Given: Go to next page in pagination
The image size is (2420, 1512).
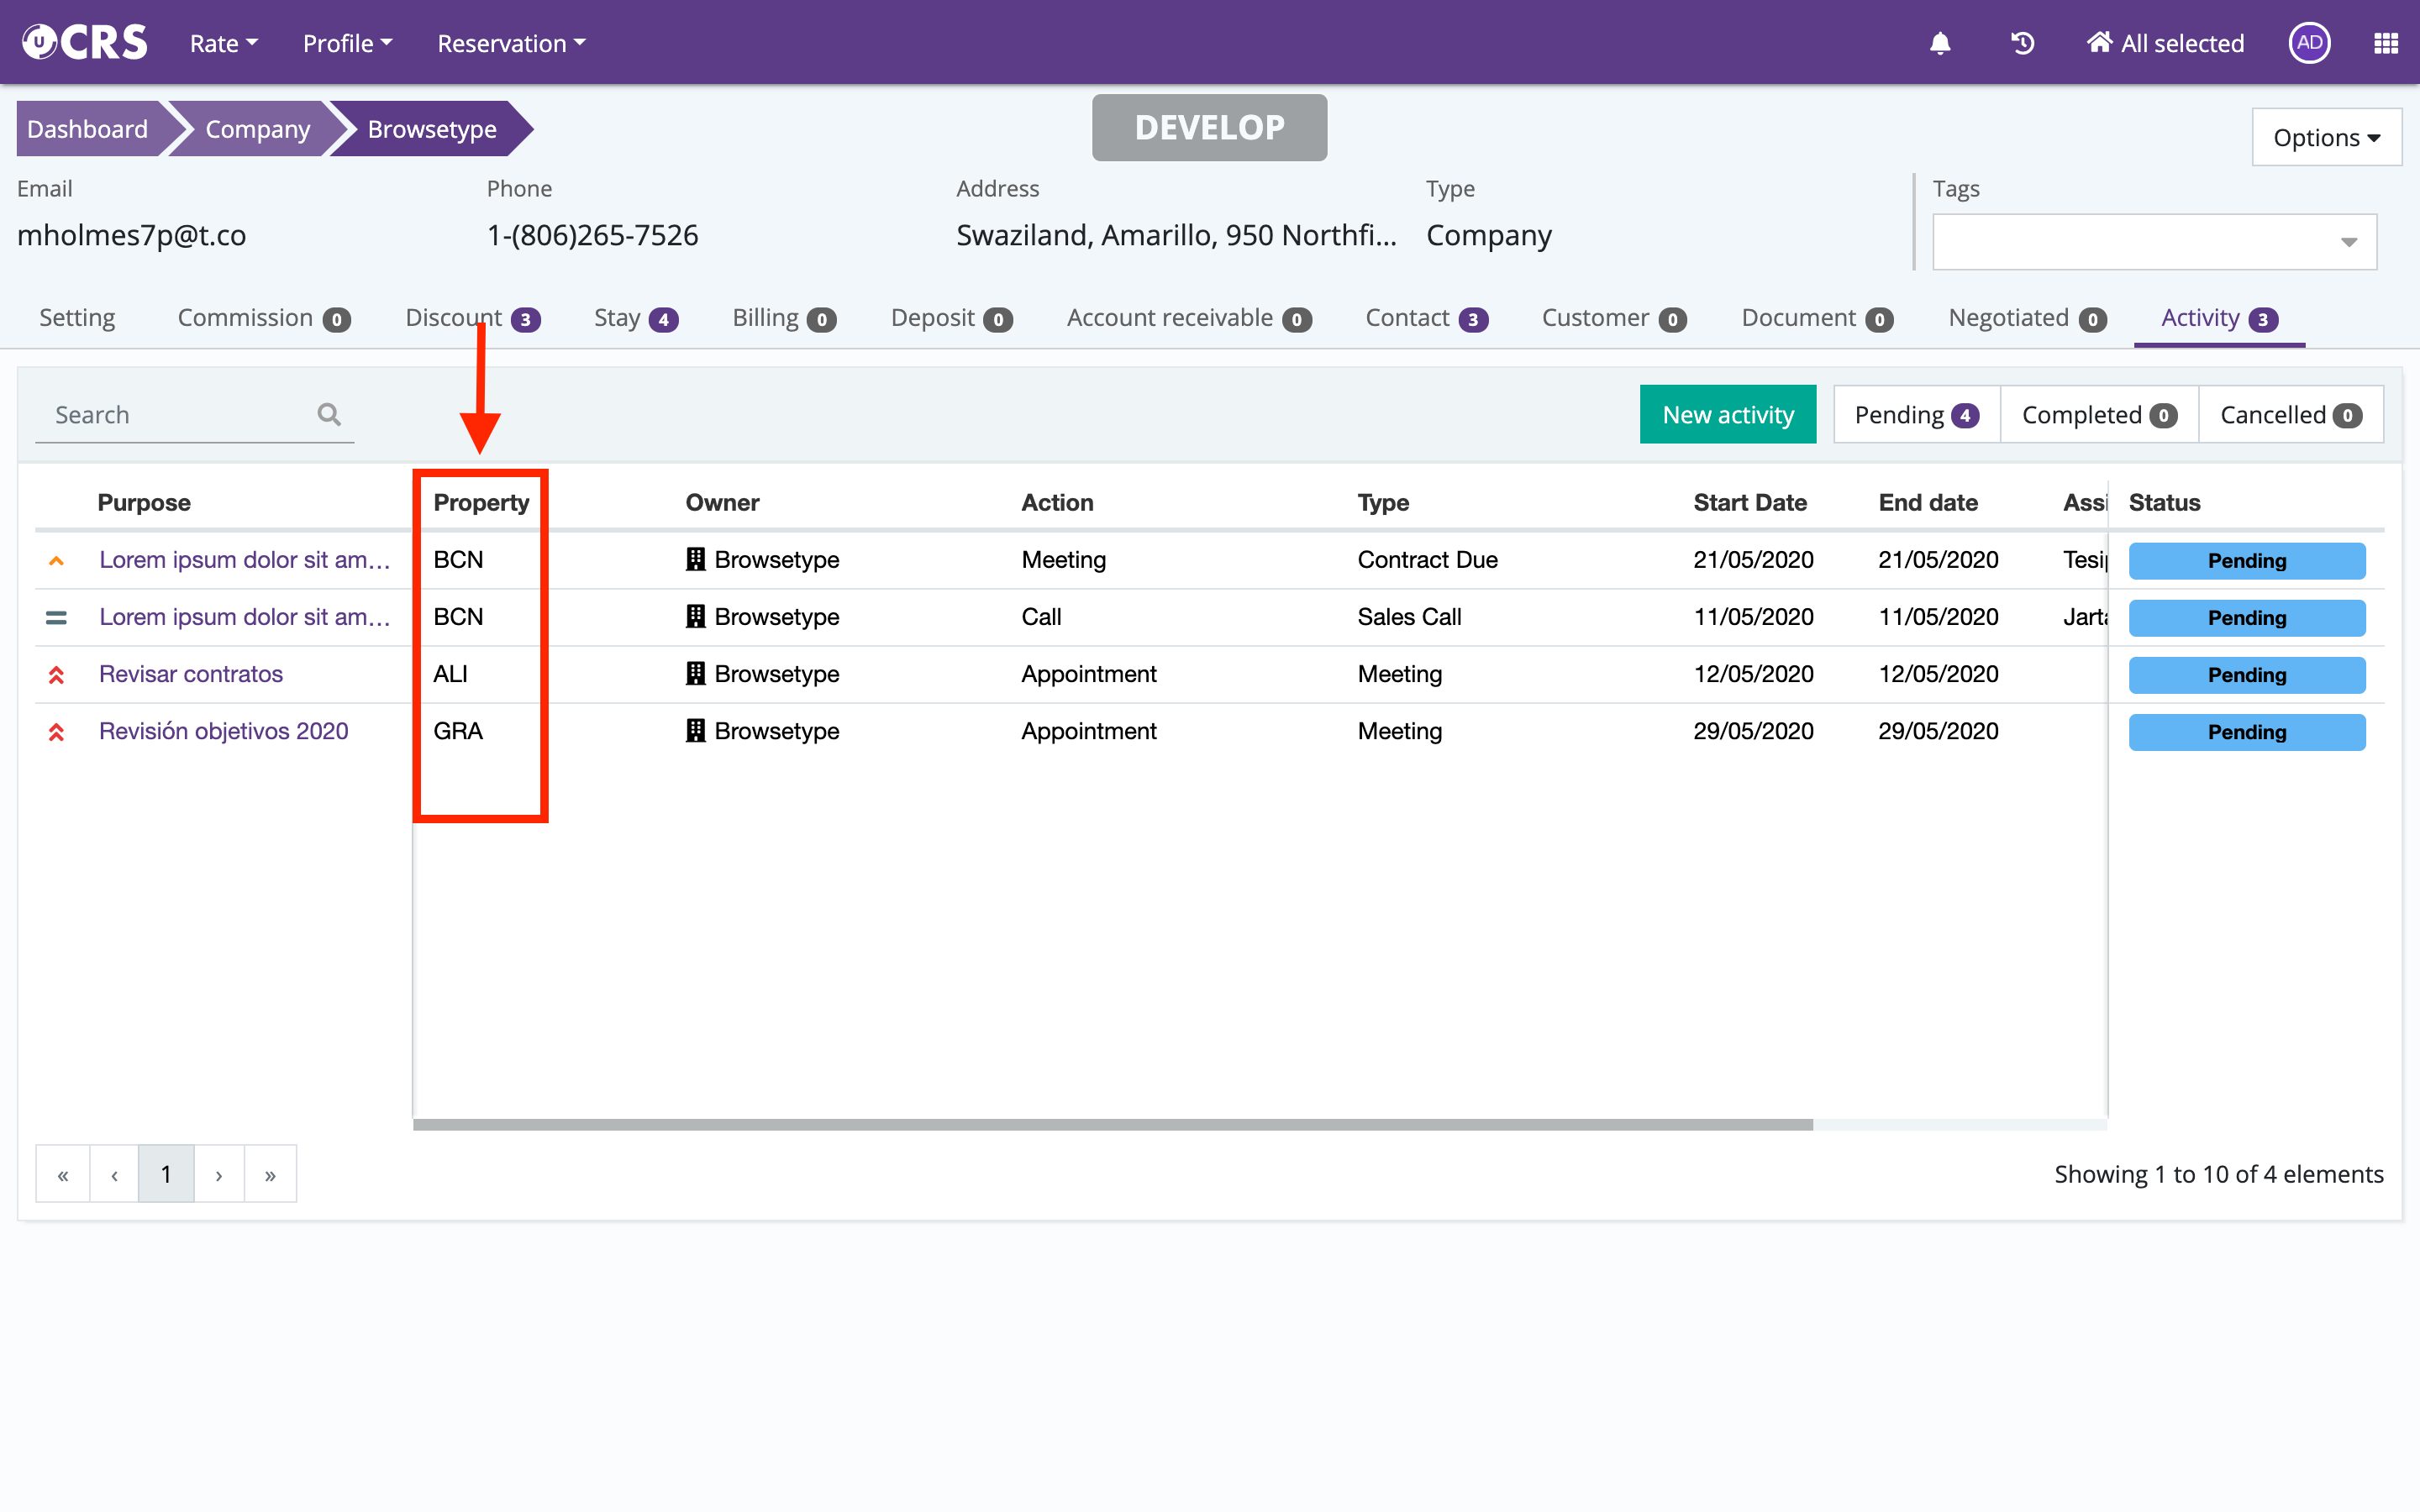Looking at the screenshot, I should click(219, 1174).
